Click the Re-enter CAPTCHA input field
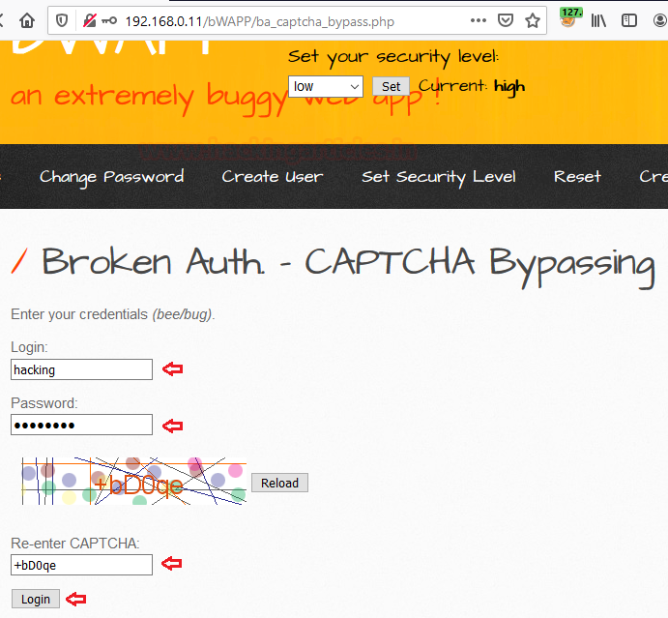The image size is (668, 618). [x=81, y=565]
